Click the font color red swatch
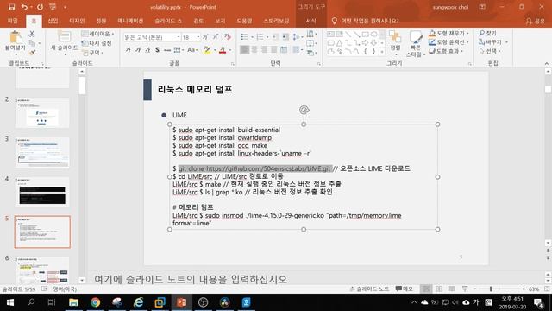Viewport: 552px width, 311px height. point(223,50)
